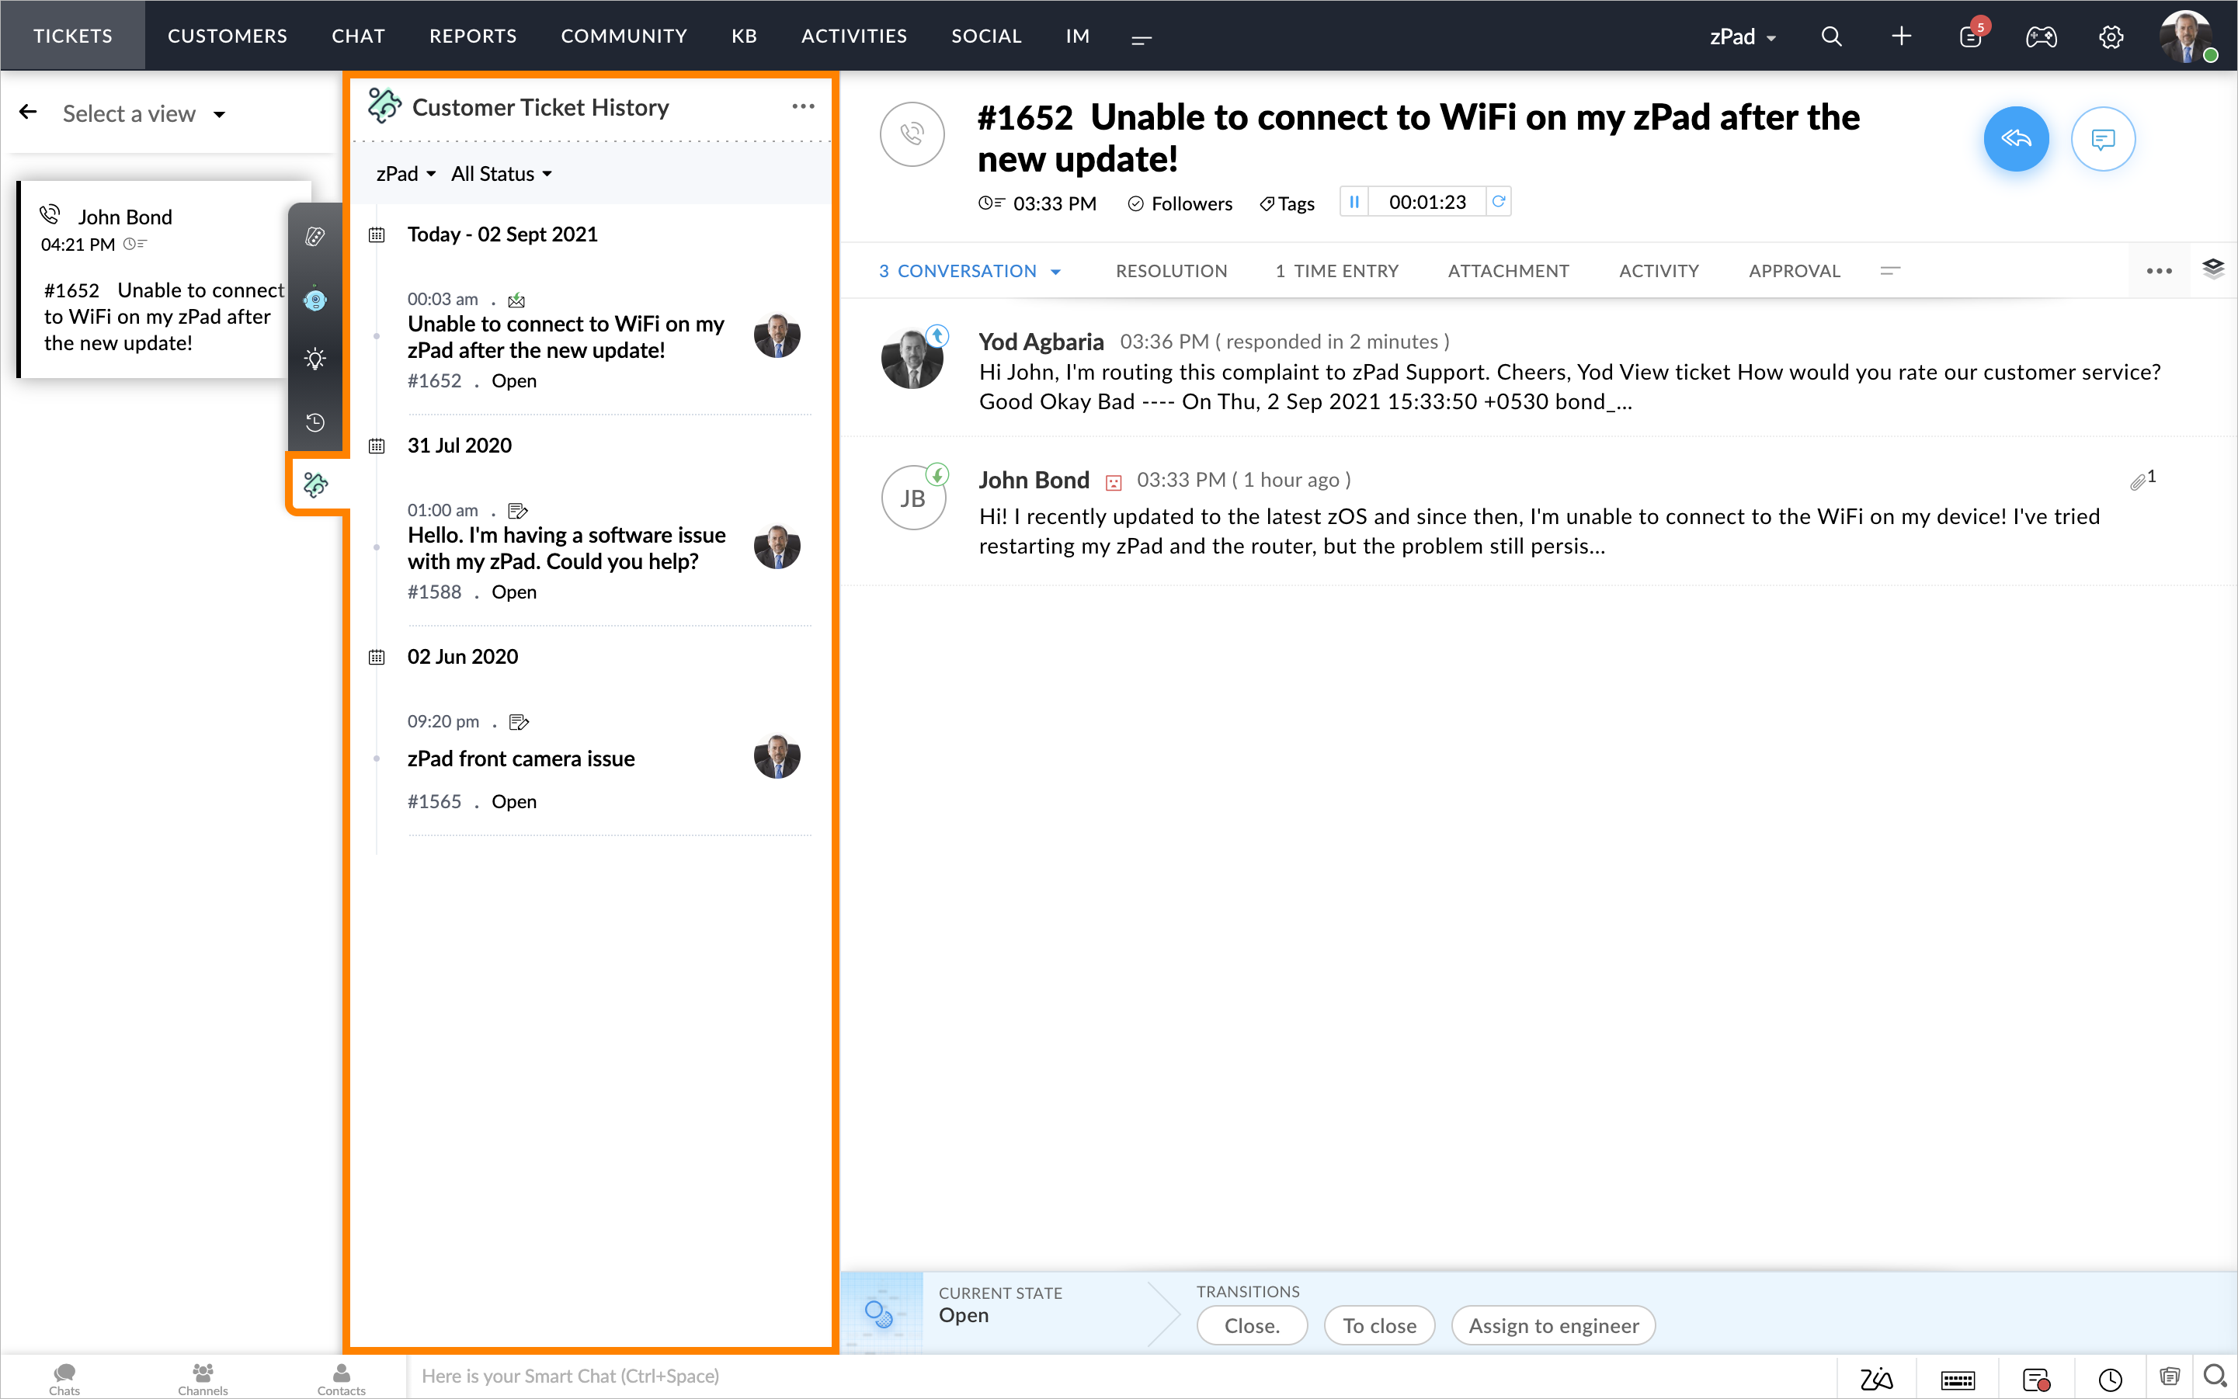Image resolution: width=2238 pixels, height=1399 pixels.
Task: Open the settings gear icon
Action: [2111, 36]
